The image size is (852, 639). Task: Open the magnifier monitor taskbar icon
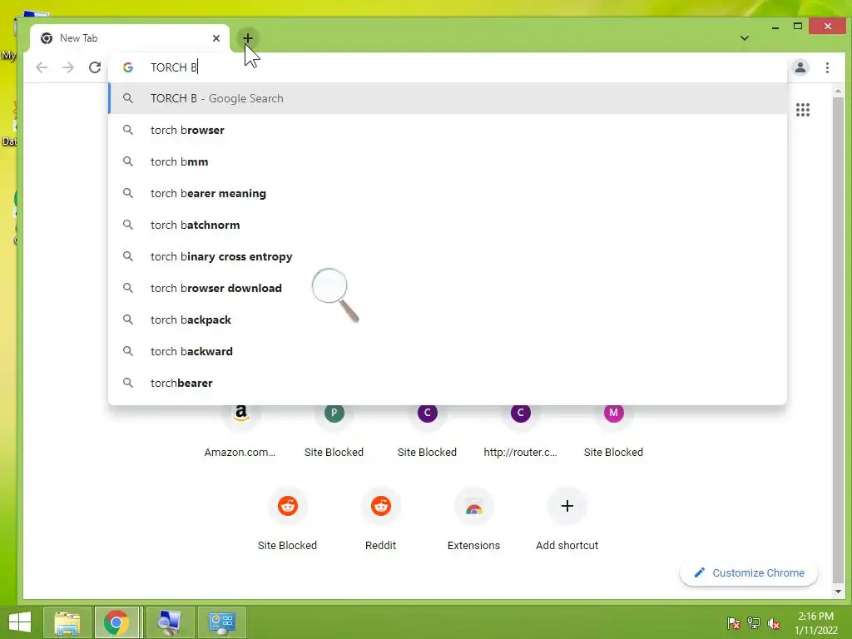tap(170, 622)
